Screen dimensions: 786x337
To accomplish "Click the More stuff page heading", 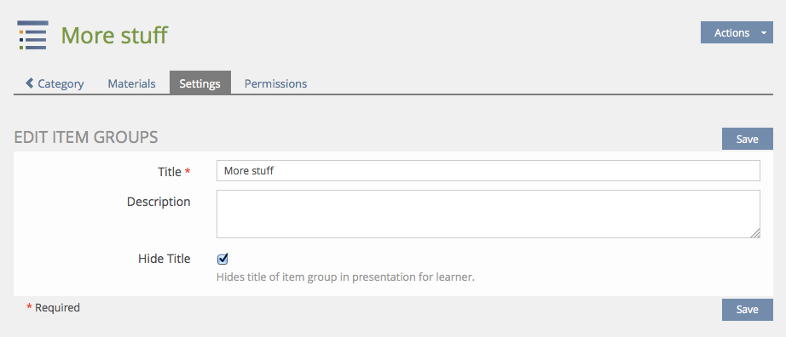I will (x=114, y=35).
